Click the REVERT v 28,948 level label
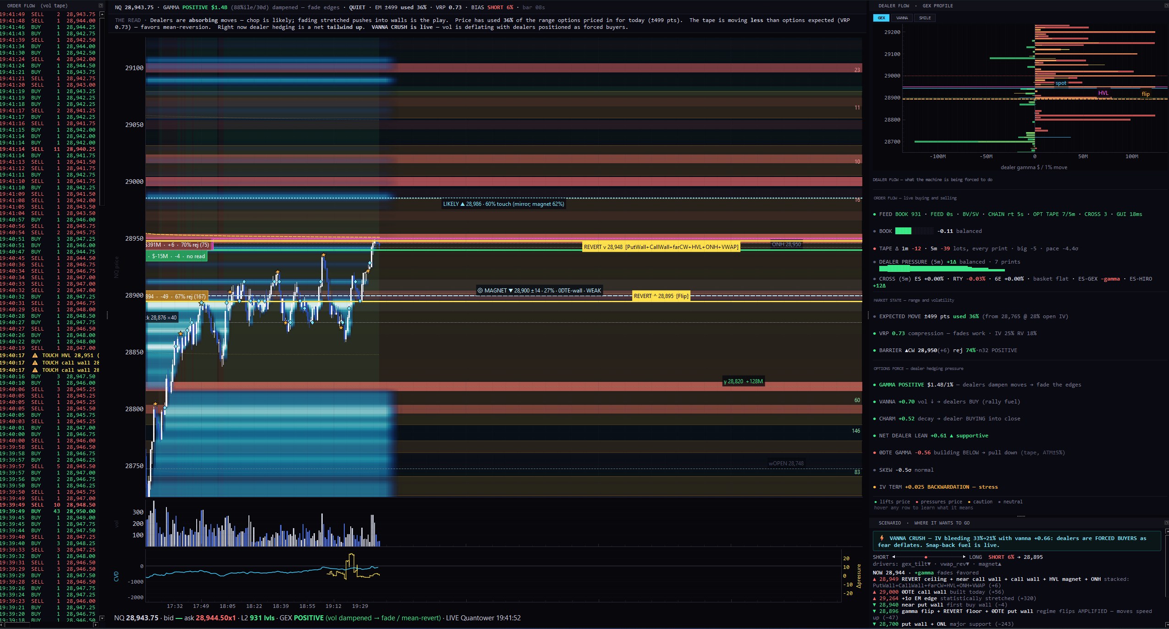1169x629 pixels. [x=661, y=247]
